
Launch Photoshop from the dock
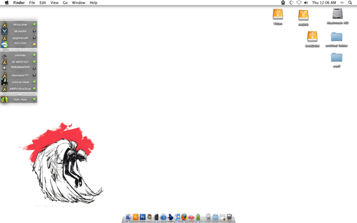point(143,217)
